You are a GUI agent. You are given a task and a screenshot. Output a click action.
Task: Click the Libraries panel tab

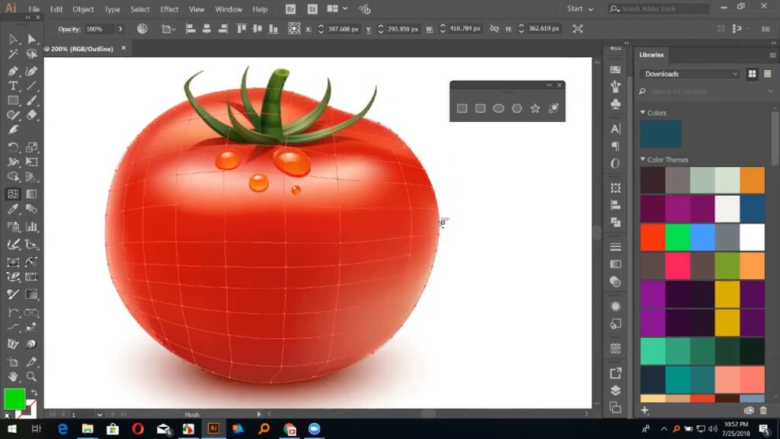coord(651,55)
